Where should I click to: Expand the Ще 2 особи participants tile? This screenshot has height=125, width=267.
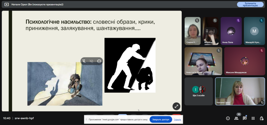pos(199,91)
